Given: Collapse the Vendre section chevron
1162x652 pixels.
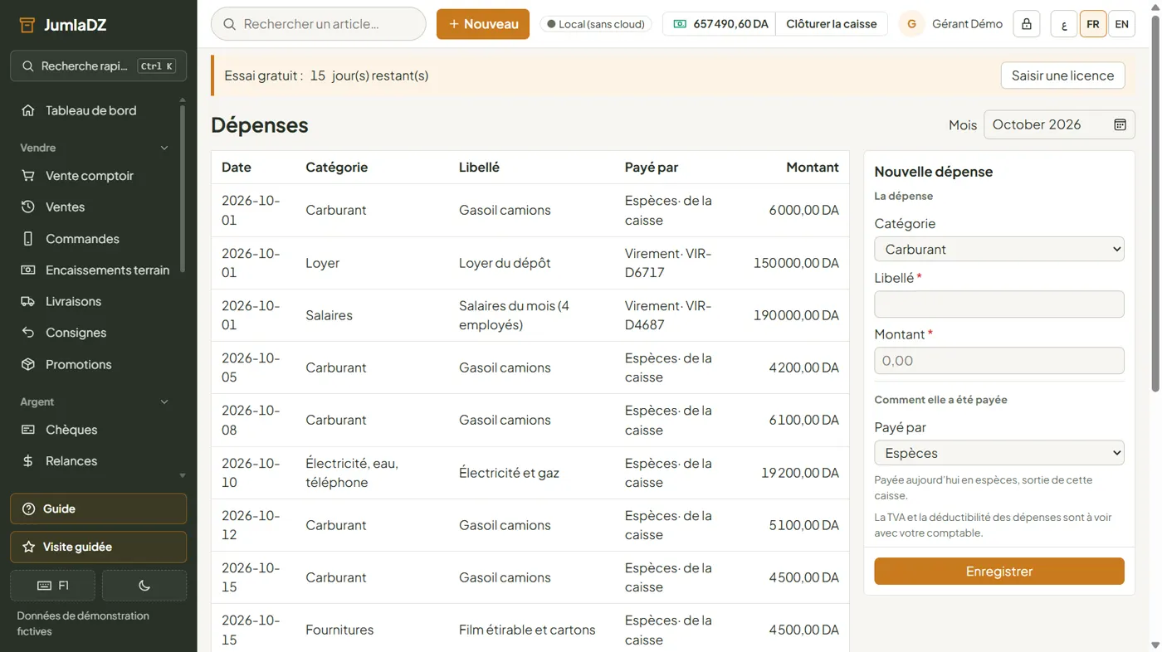Looking at the screenshot, I should pyautogui.click(x=164, y=148).
